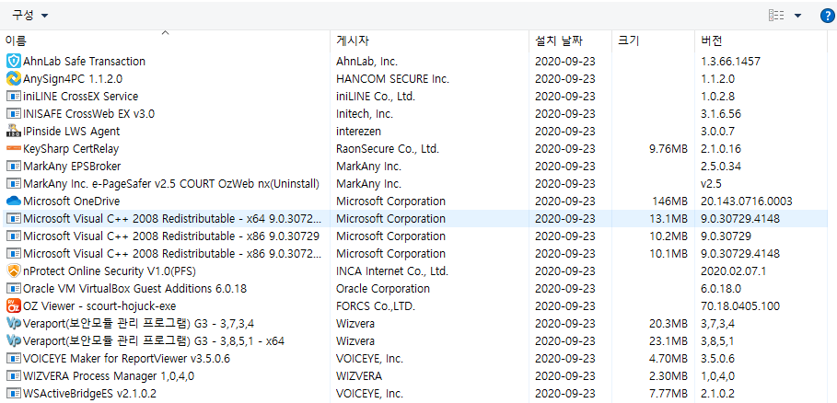Image resolution: width=837 pixels, height=403 pixels.
Task: Select the iniLINE CrossEX Service entry
Action: [415, 97]
